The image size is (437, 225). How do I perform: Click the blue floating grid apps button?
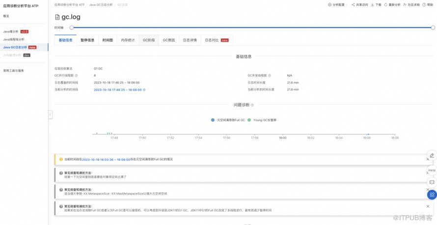(x=432, y=195)
